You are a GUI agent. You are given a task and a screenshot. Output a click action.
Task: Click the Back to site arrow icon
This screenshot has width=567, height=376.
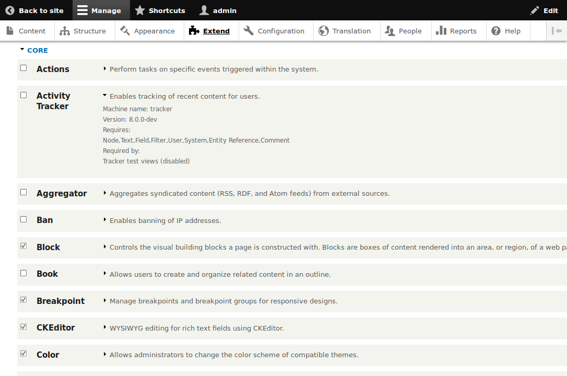pos(10,10)
